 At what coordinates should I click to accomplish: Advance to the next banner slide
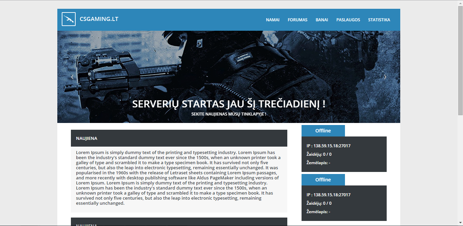[x=385, y=77]
